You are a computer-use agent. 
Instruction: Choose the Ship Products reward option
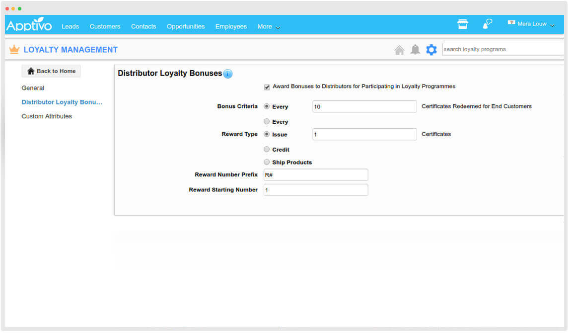(x=267, y=162)
